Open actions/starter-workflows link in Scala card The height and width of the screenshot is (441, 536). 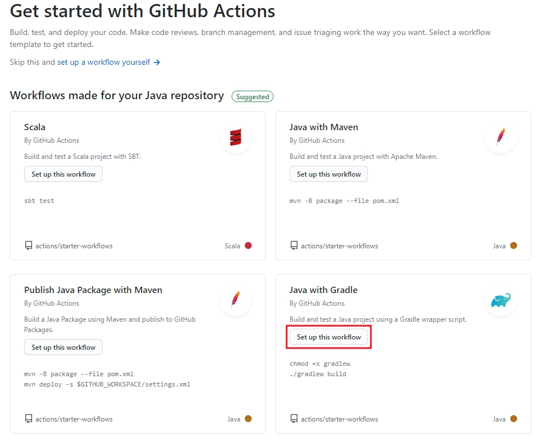click(x=74, y=245)
